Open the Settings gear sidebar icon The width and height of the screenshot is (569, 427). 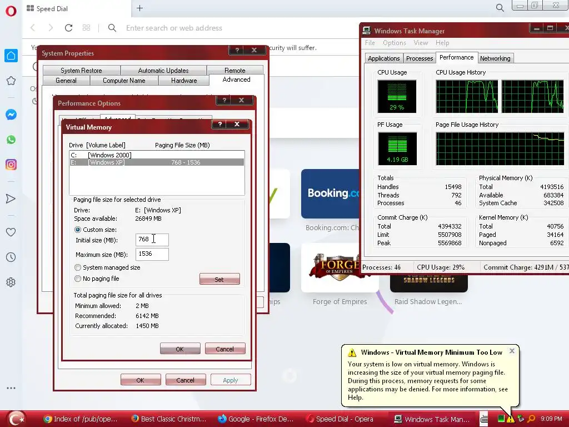(11, 282)
